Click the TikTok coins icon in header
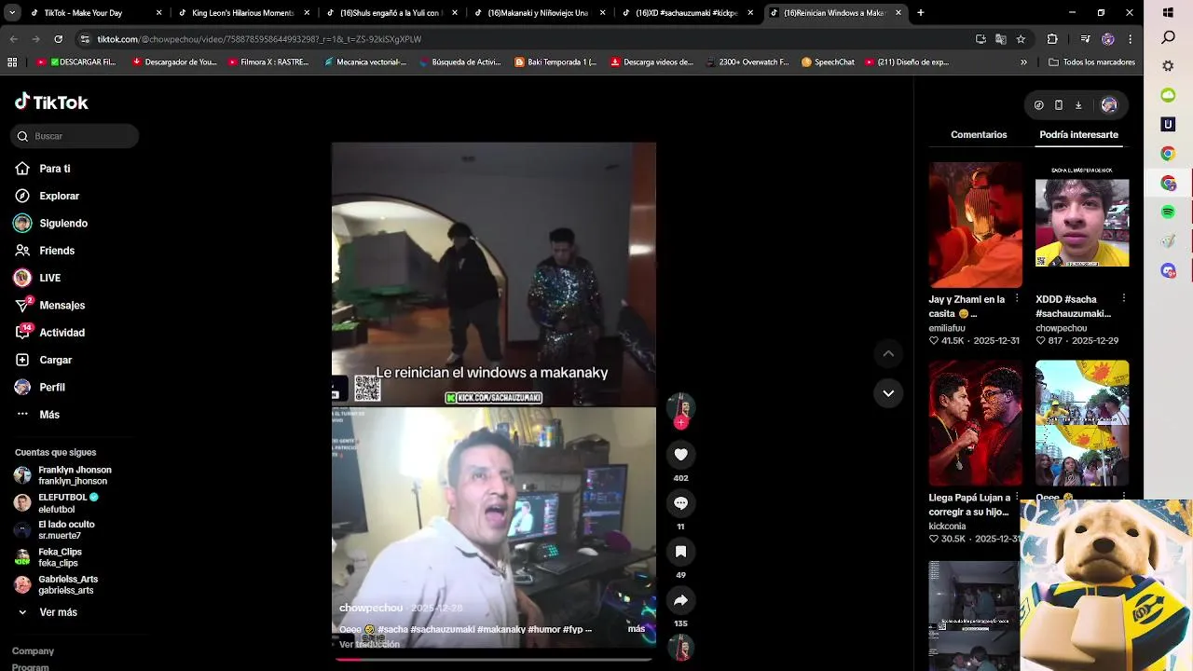Image resolution: width=1193 pixels, height=671 pixels. point(1039,105)
